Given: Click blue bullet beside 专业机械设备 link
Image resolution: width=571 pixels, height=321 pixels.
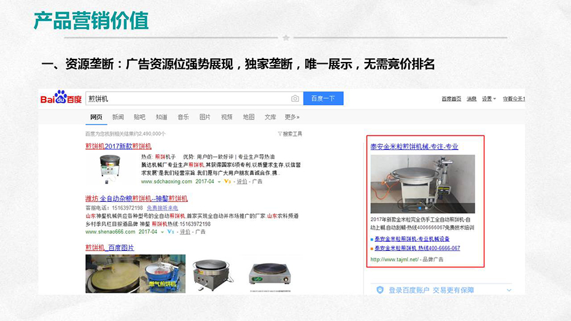Looking at the screenshot, I should 372,239.
